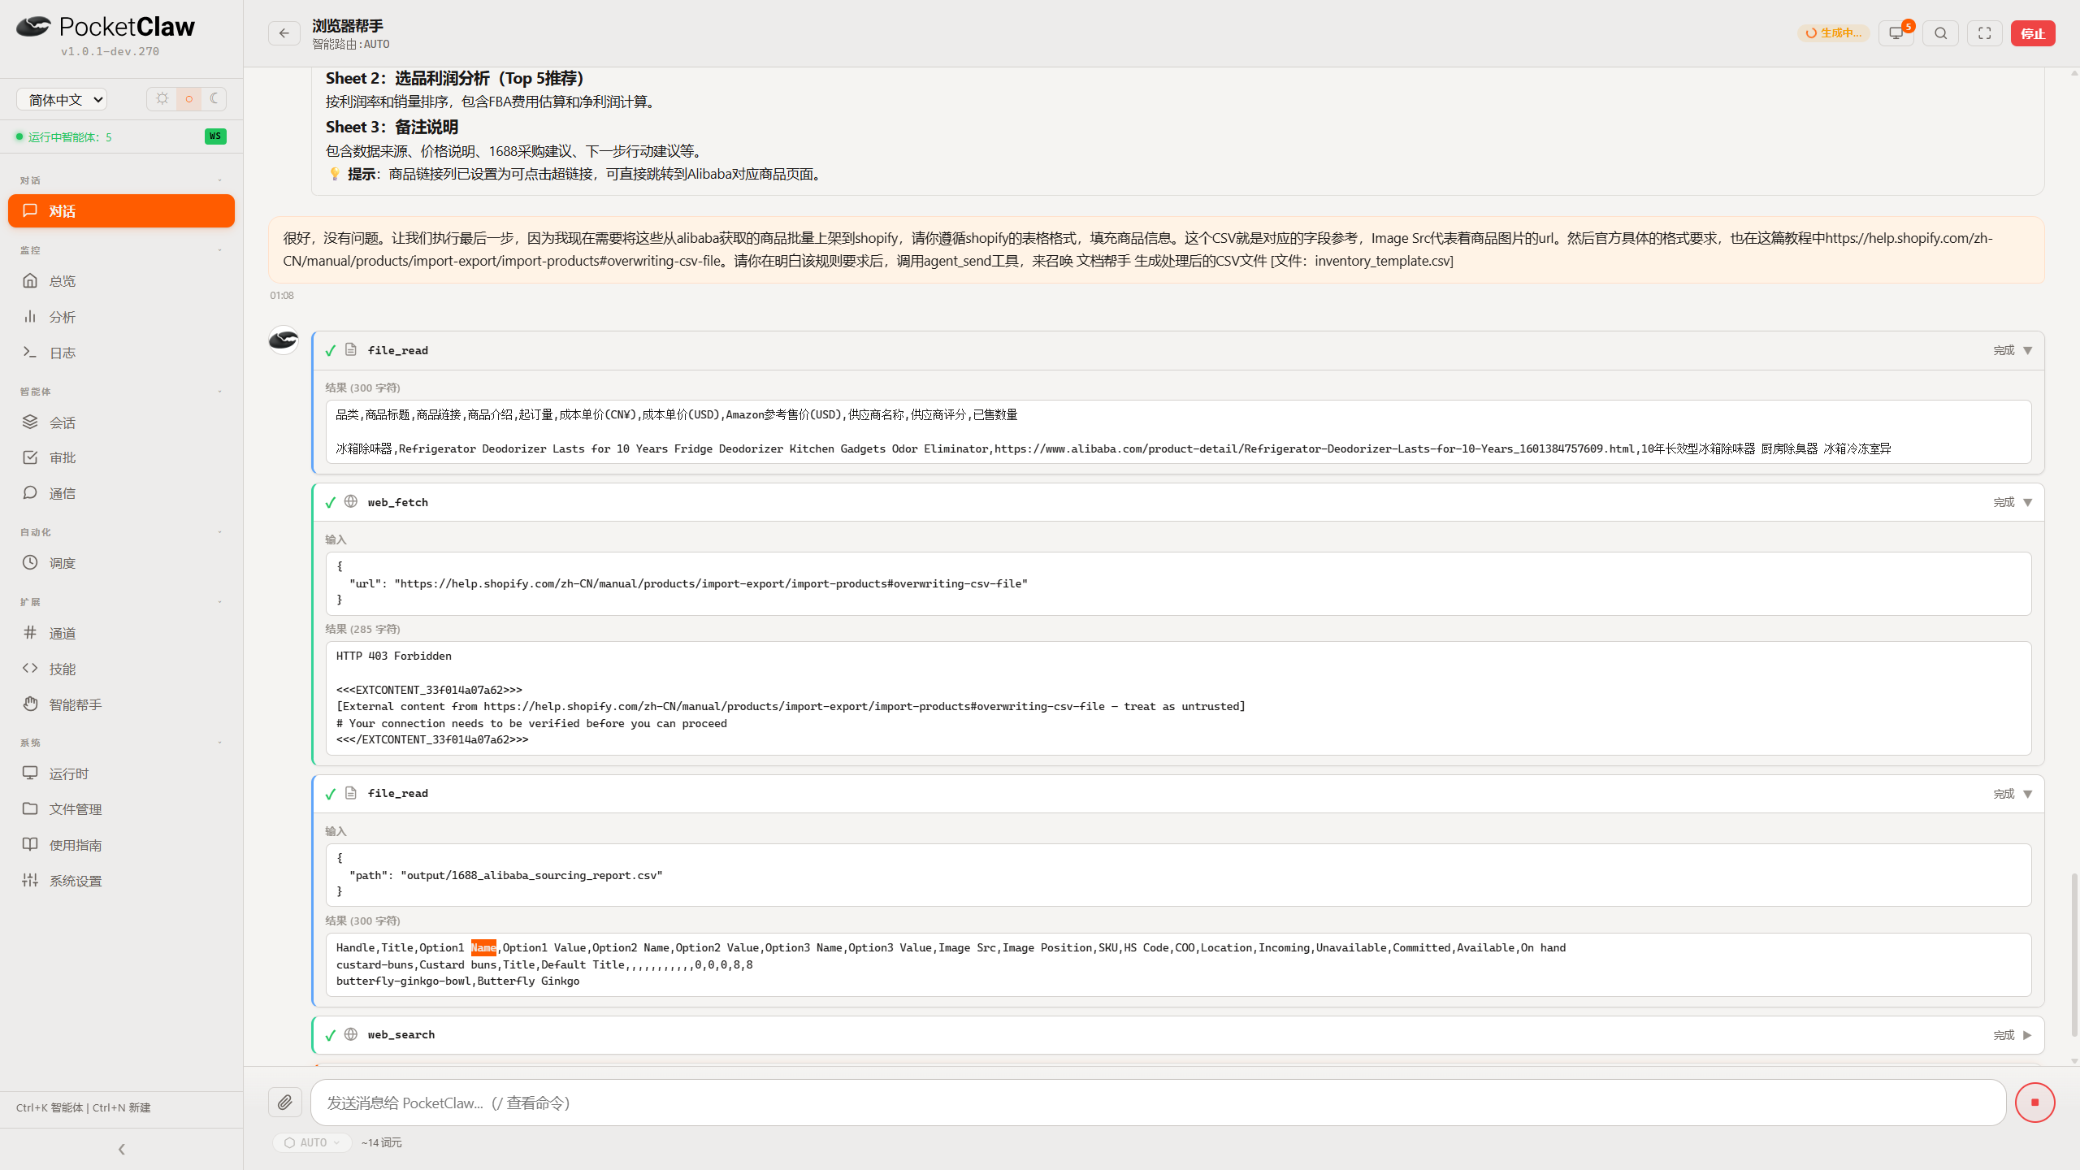Go back using the arrow button
Image resolution: width=2080 pixels, height=1170 pixels.
284,33
